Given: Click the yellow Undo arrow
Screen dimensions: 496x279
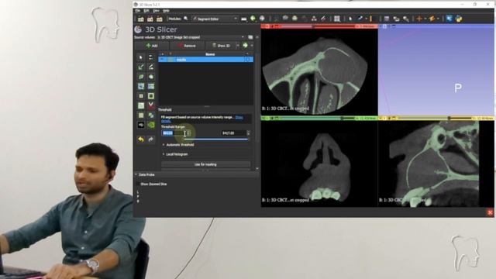Looking at the screenshot, I should 141,139.
